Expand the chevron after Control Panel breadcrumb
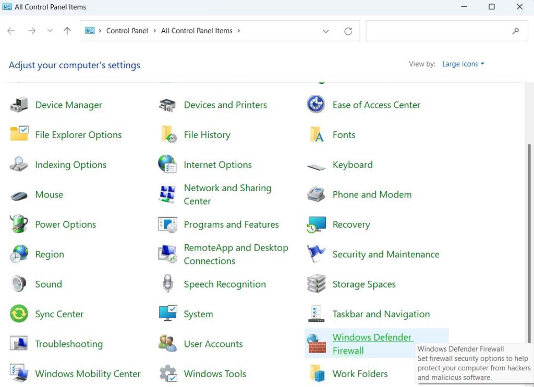Screen dimensions: 534x387 pos(154,31)
